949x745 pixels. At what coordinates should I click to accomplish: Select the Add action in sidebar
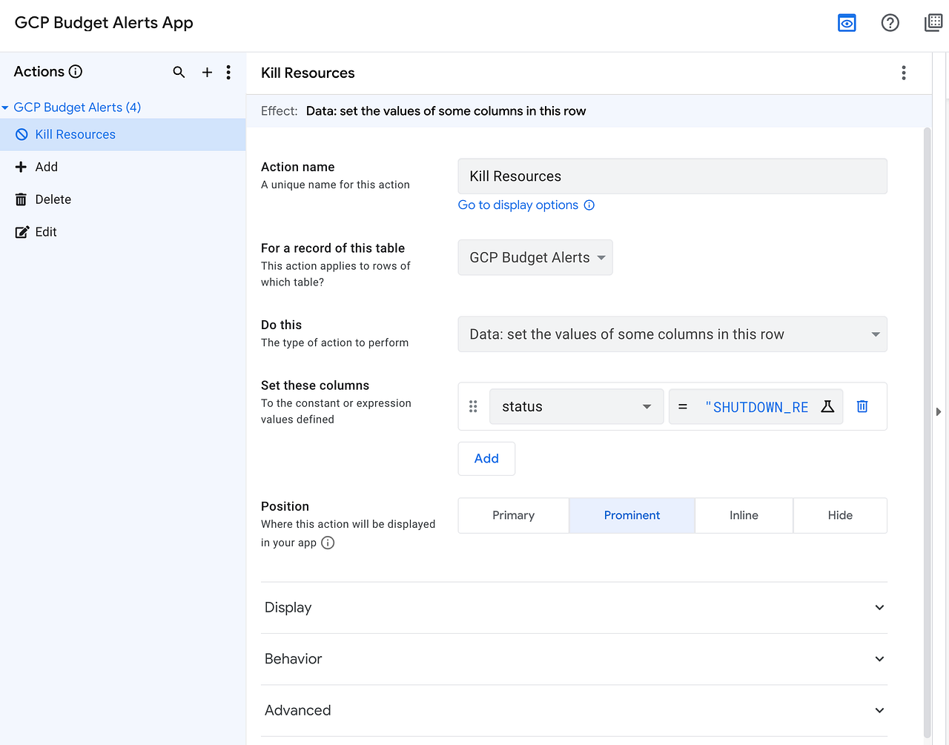point(122,167)
